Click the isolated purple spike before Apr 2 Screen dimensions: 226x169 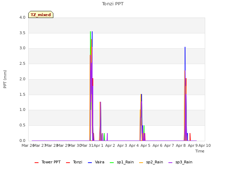pyautogui.click(x=107, y=137)
